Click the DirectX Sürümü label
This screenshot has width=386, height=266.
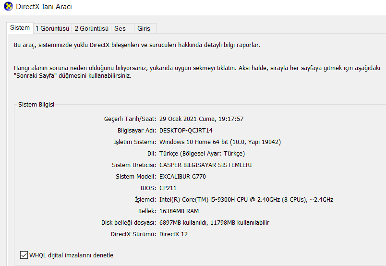[133, 234]
